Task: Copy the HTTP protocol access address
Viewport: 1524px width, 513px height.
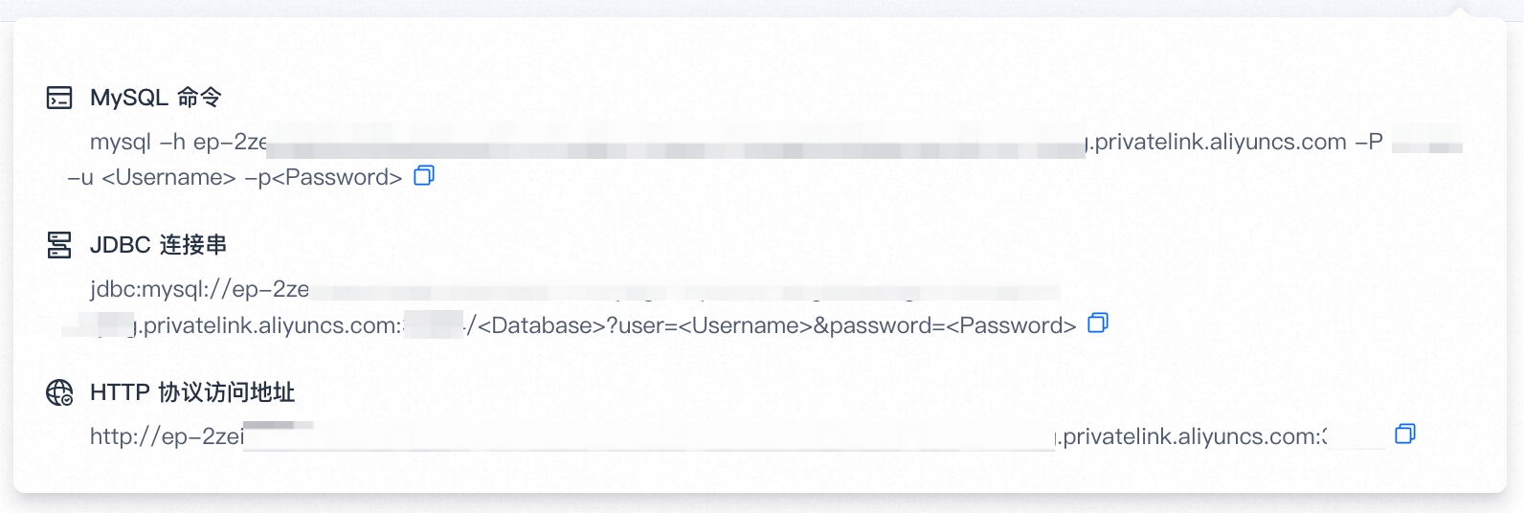Action: tap(1404, 434)
